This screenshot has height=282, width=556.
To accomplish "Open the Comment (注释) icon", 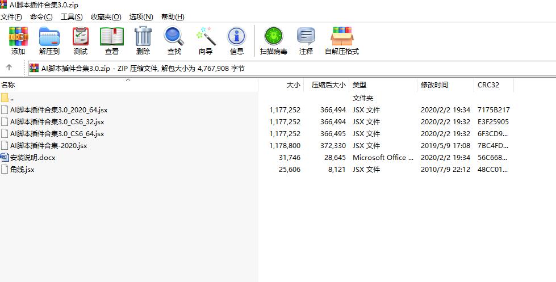I will (x=306, y=36).
